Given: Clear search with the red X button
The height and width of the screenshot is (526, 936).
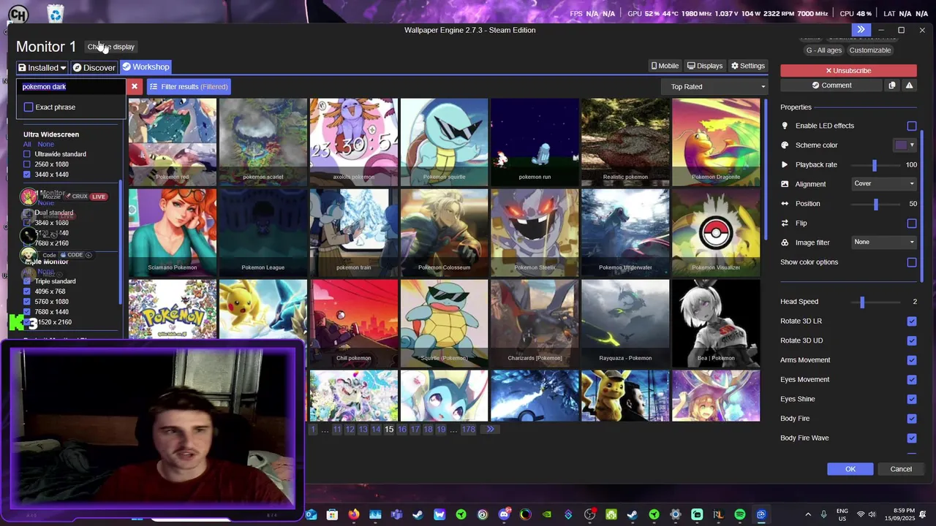Looking at the screenshot, I should click(x=135, y=86).
